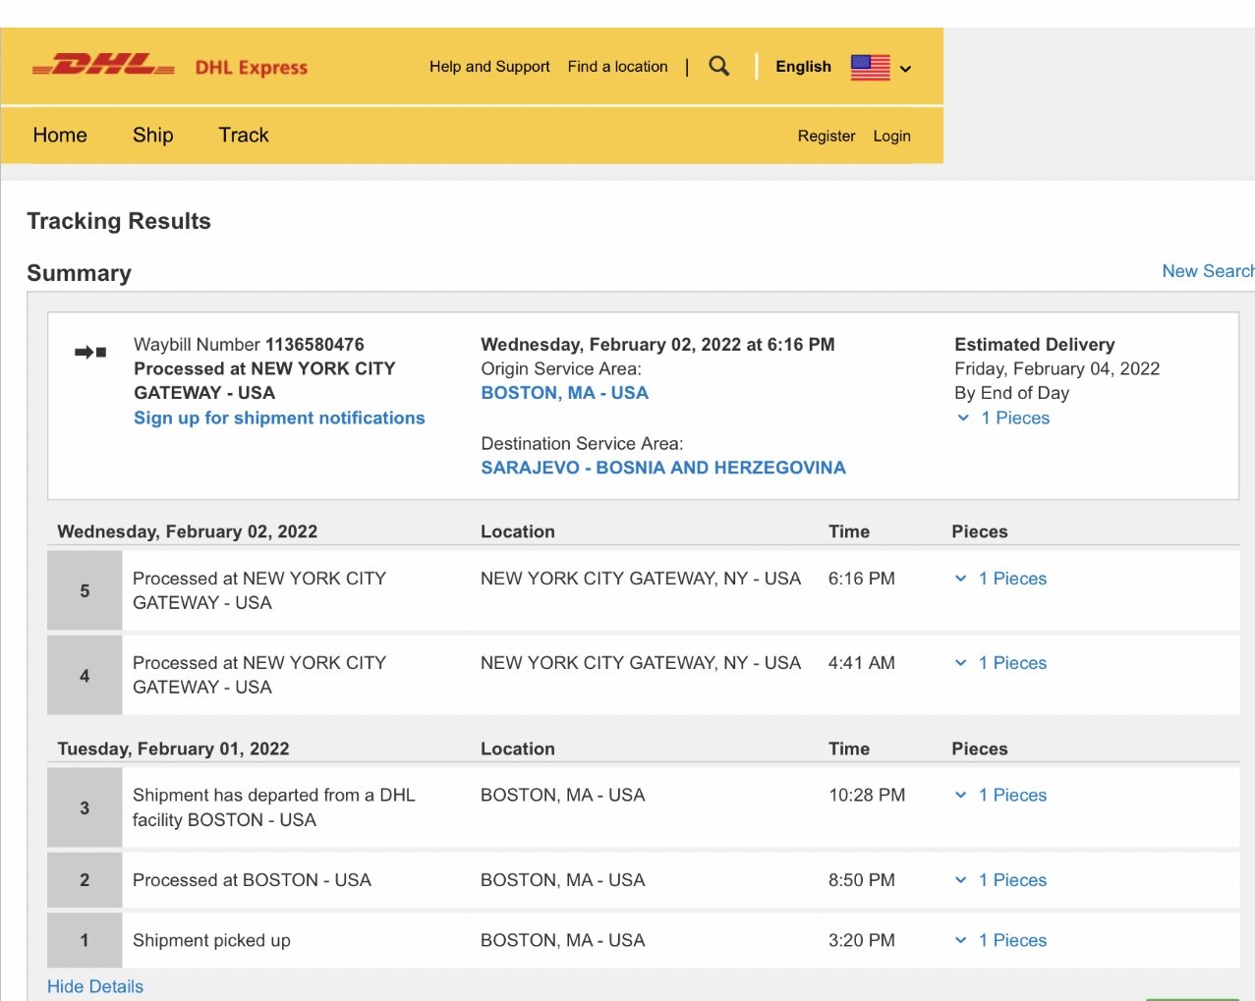Click the 10:28 PM time cell
The height and width of the screenshot is (1001, 1255).
point(867,795)
